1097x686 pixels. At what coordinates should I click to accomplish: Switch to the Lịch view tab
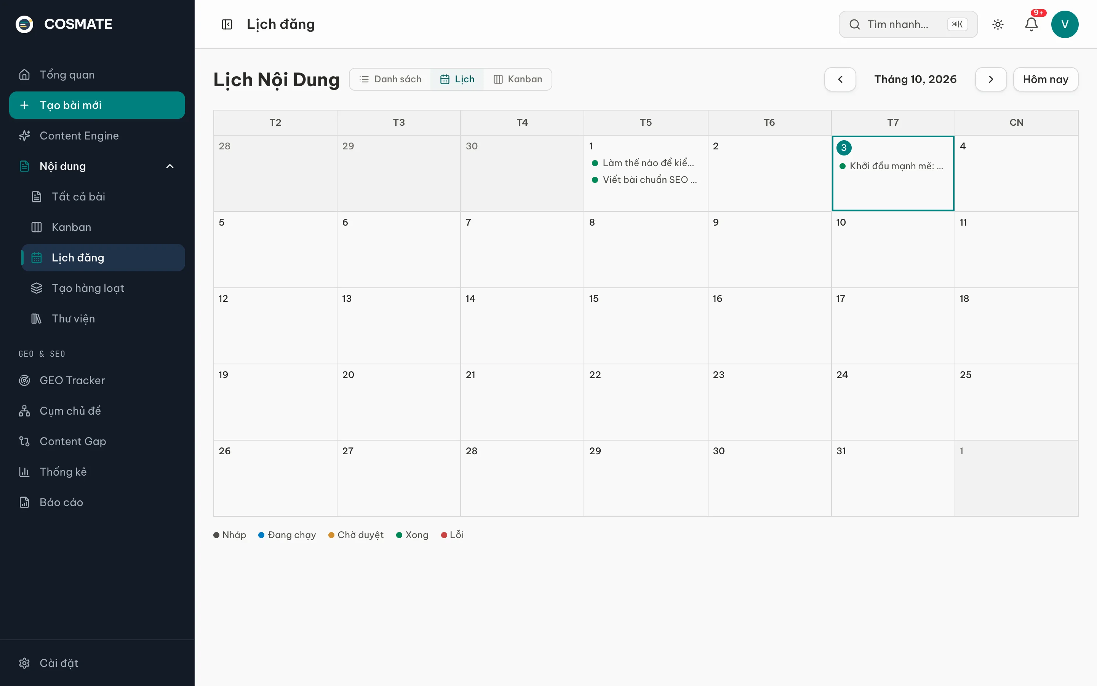pyautogui.click(x=457, y=79)
